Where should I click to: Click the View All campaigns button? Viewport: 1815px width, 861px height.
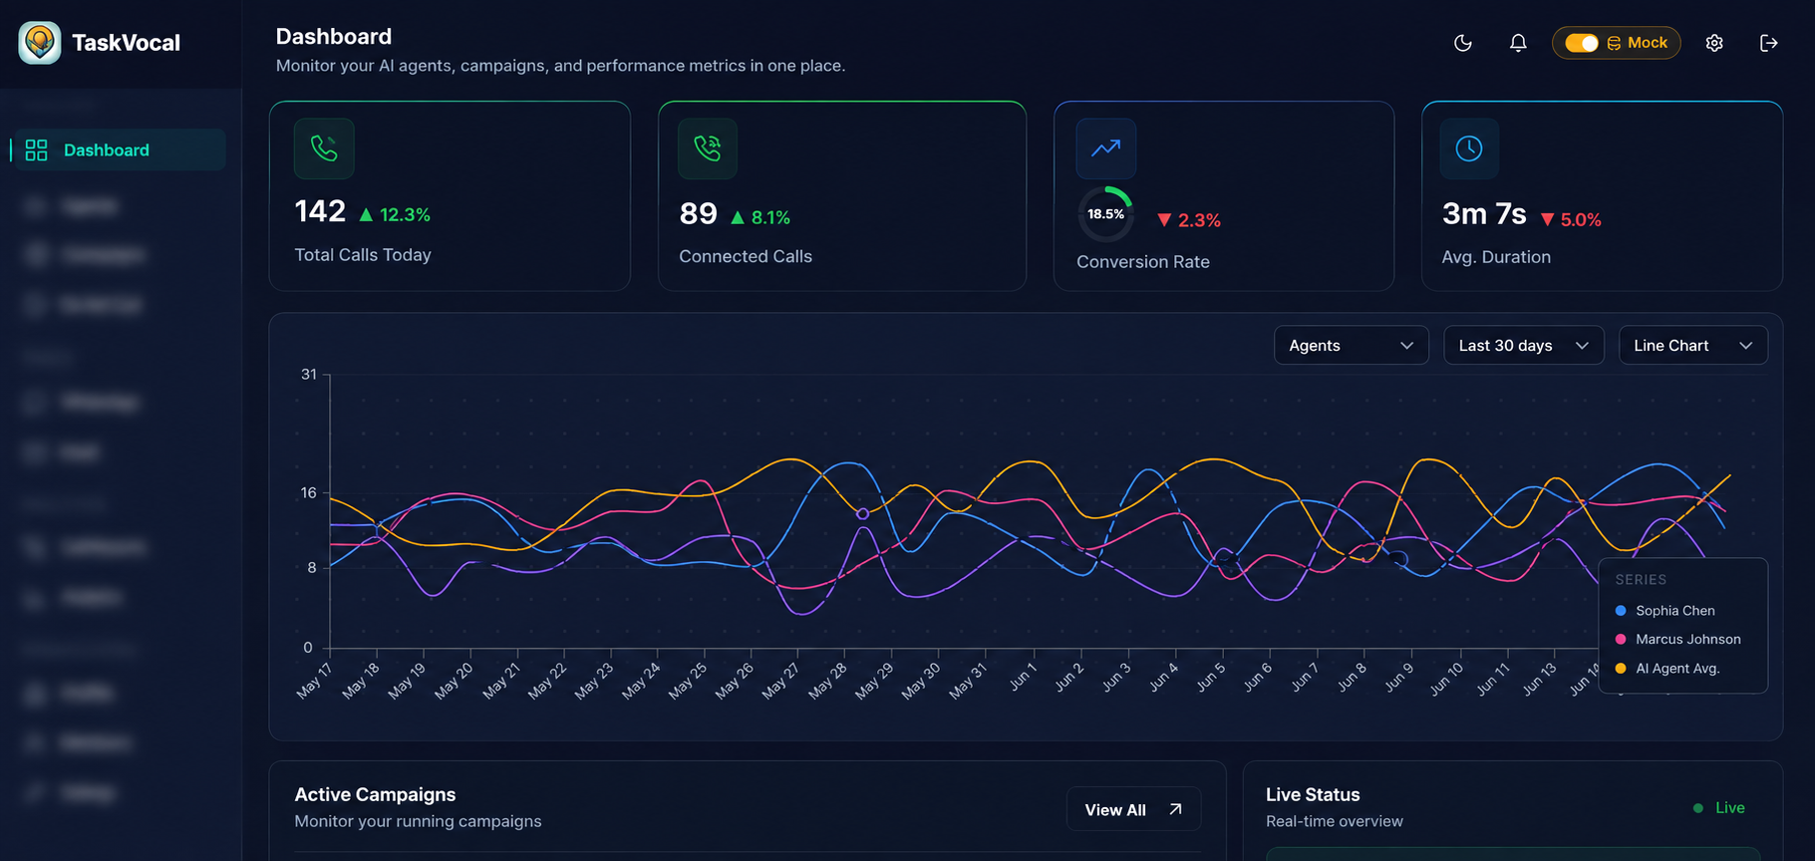coord(1133,809)
